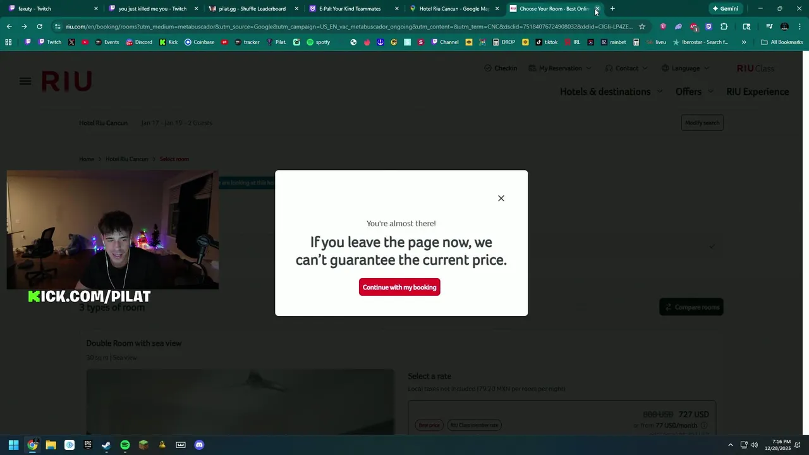Open the Discord bookmark
The height and width of the screenshot is (455, 809).
coord(139,42)
